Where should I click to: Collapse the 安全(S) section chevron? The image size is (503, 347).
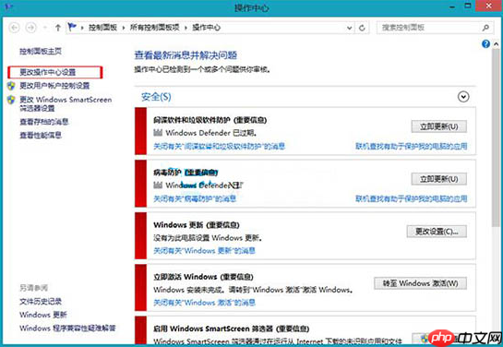tap(463, 97)
